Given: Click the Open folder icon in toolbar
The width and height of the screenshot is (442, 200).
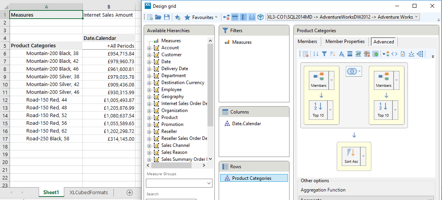Looking at the screenshot, I should click(x=158, y=17).
